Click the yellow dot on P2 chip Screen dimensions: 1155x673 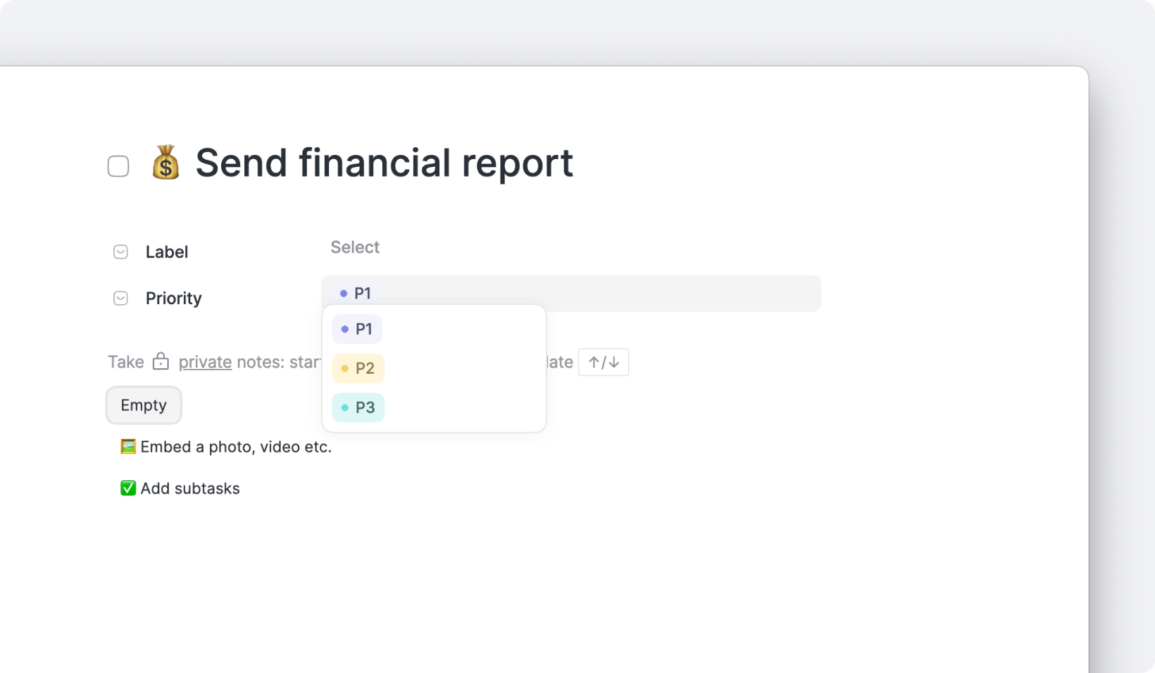coord(344,368)
